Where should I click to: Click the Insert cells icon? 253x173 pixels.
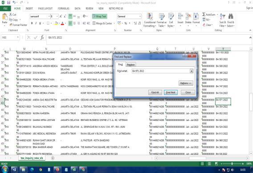click(x=180, y=16)
